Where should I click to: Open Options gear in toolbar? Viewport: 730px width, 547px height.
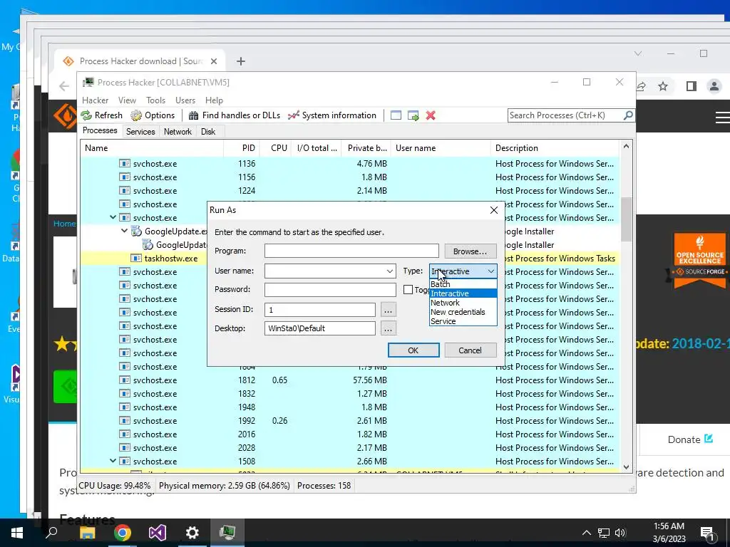[136, 115]
